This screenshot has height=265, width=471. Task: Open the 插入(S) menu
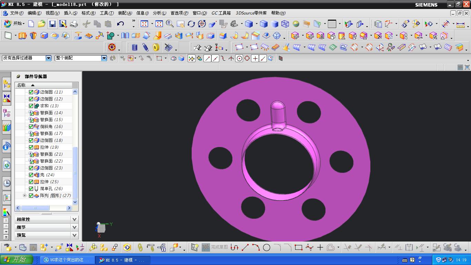click(x=71, y=13)
